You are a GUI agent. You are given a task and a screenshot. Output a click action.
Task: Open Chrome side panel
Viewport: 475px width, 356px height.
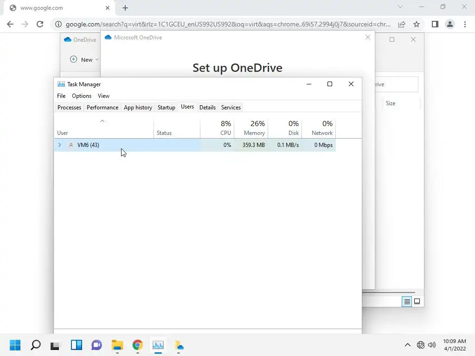tap(435, 24)
